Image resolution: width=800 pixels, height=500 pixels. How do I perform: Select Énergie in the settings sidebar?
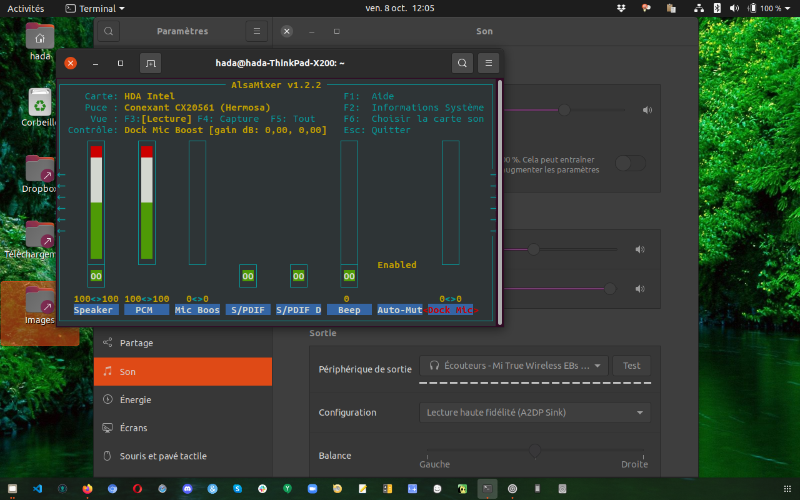coord(135,400)
